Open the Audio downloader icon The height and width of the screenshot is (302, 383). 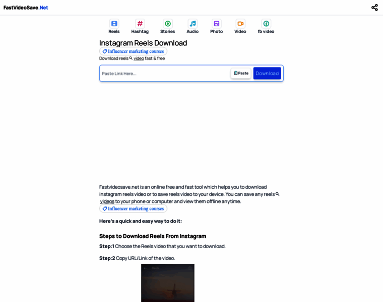coord(193,24)
